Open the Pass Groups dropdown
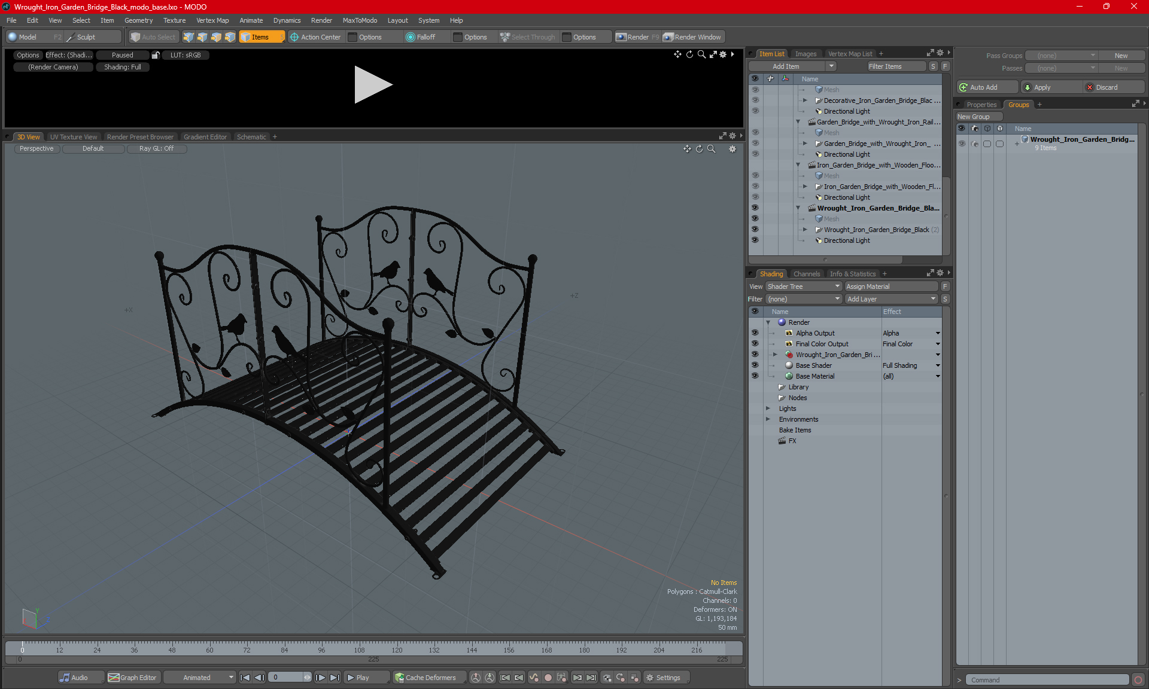Viewport: 1149px width, 689px height. 1062,56
